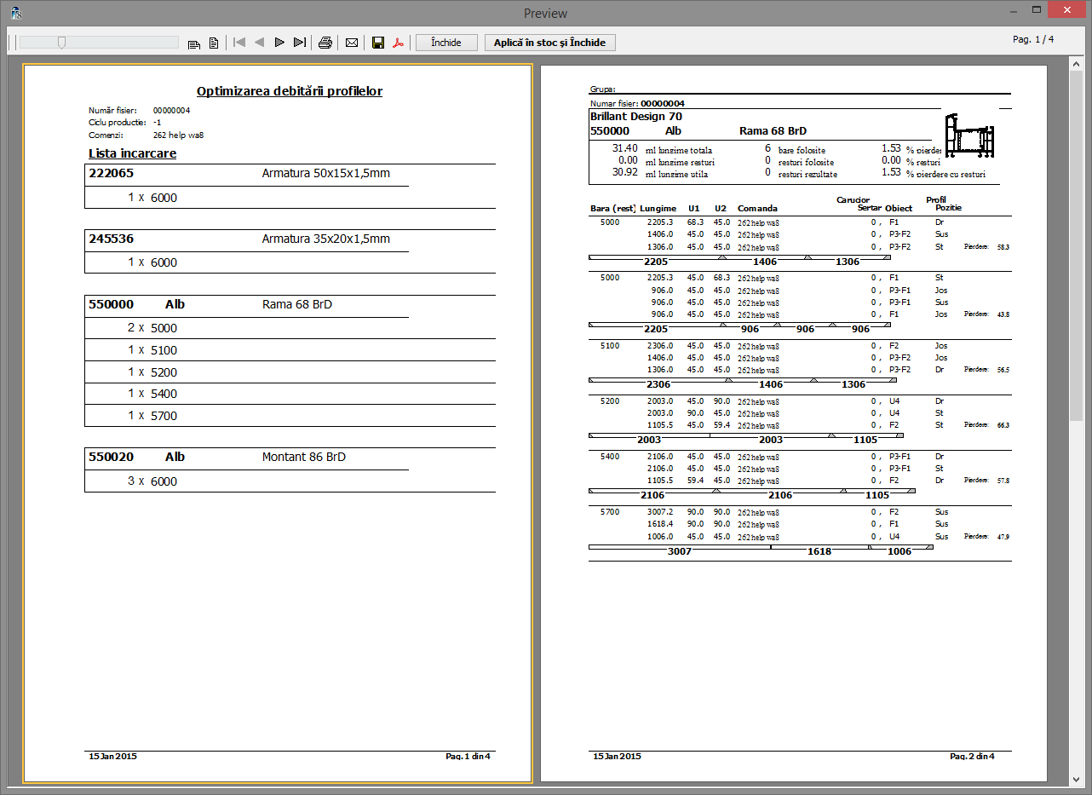The height and width of the screenshot is (795, 1092).
Task: Click 'Bara (rest)' column header
Action: 613,208
